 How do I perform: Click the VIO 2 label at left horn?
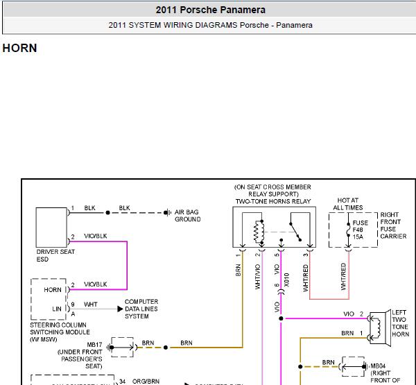(x=353, y=314)
